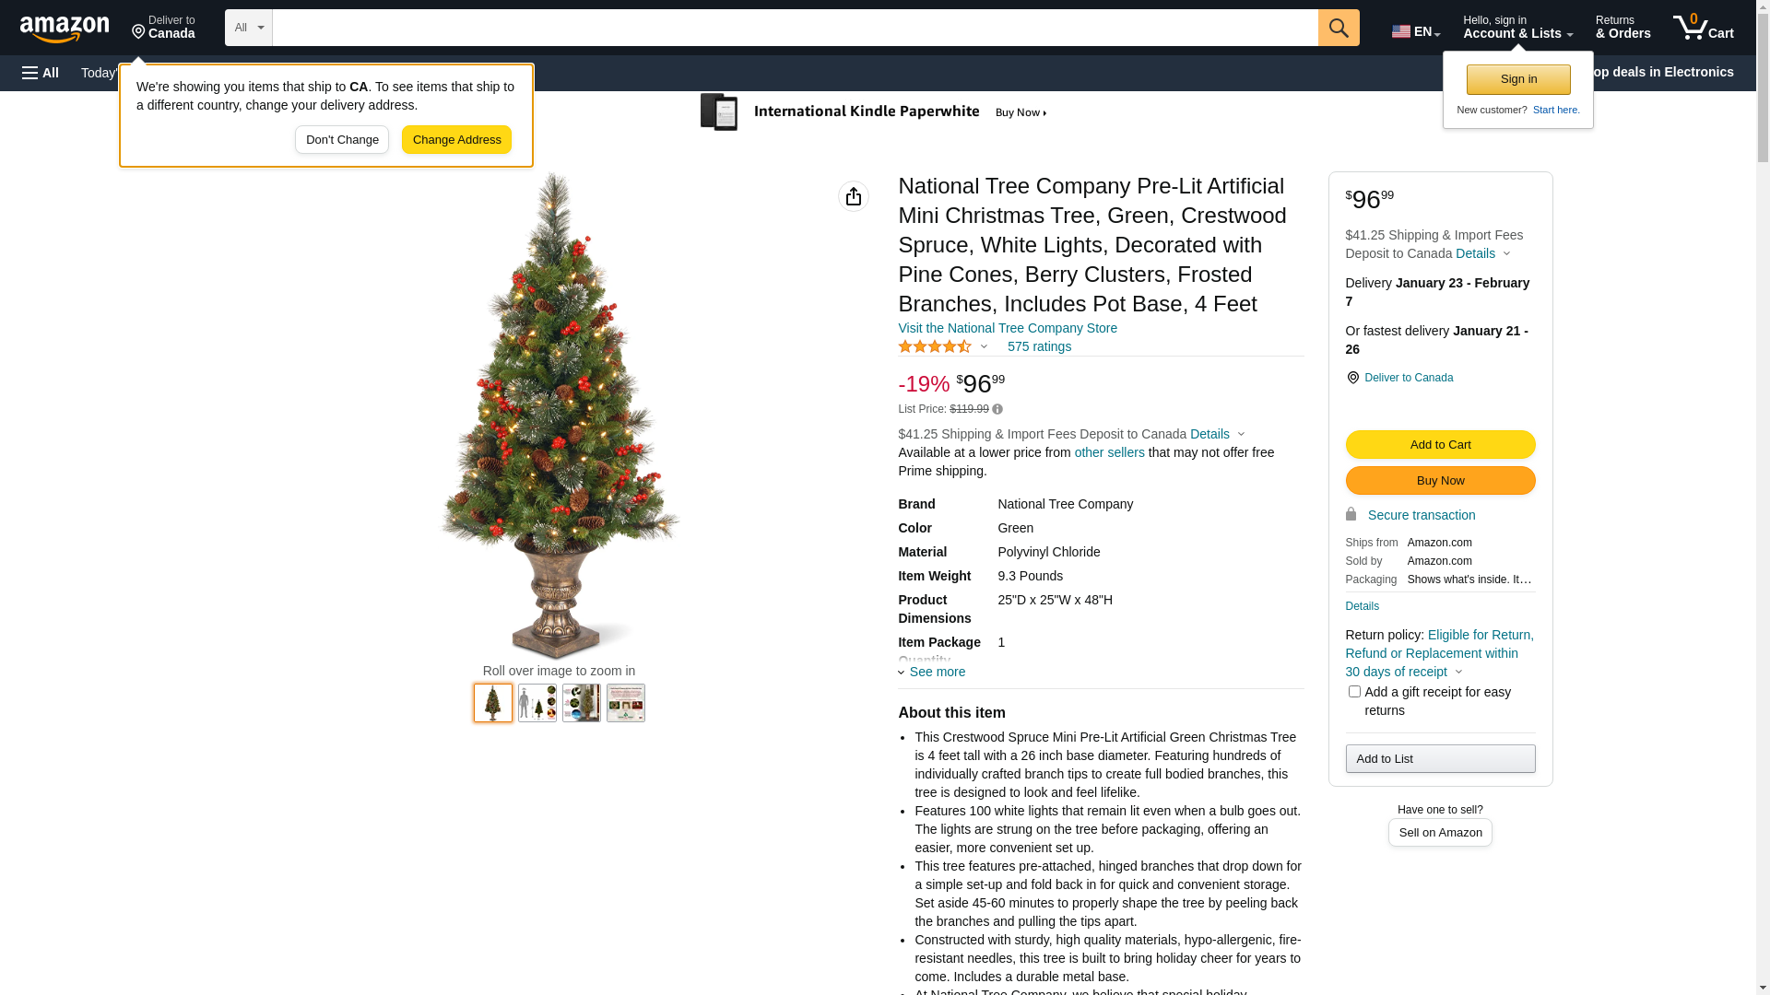Click Deliver to Canada location icon in header
The width and height of the screenshot is (1770, 995).
(x=138, y=32)
